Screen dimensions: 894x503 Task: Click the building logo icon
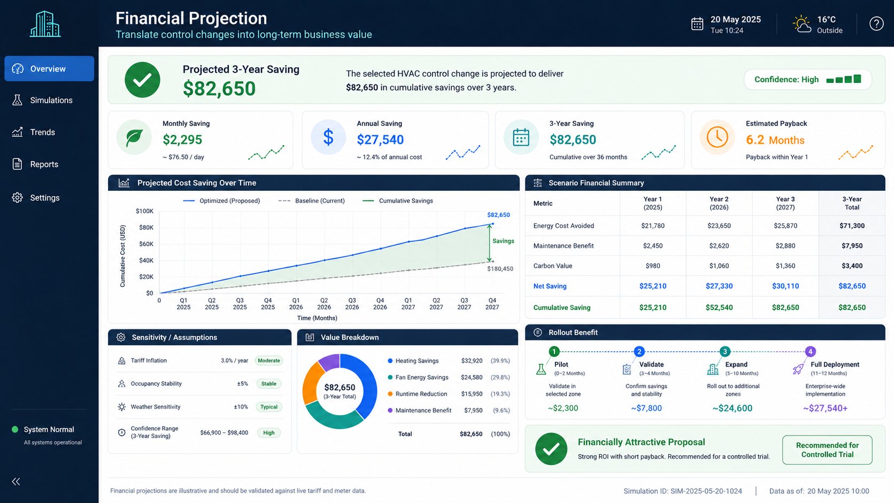coord(45,24)
